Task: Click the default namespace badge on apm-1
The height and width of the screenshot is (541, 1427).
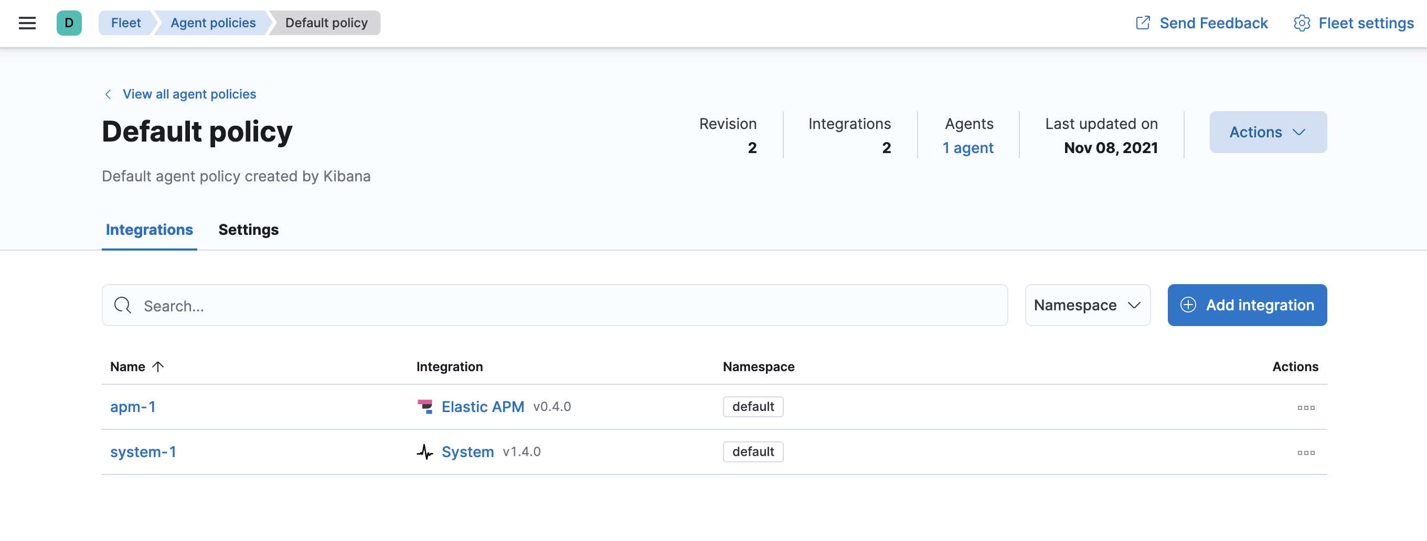Action: [x=753, y=406]
